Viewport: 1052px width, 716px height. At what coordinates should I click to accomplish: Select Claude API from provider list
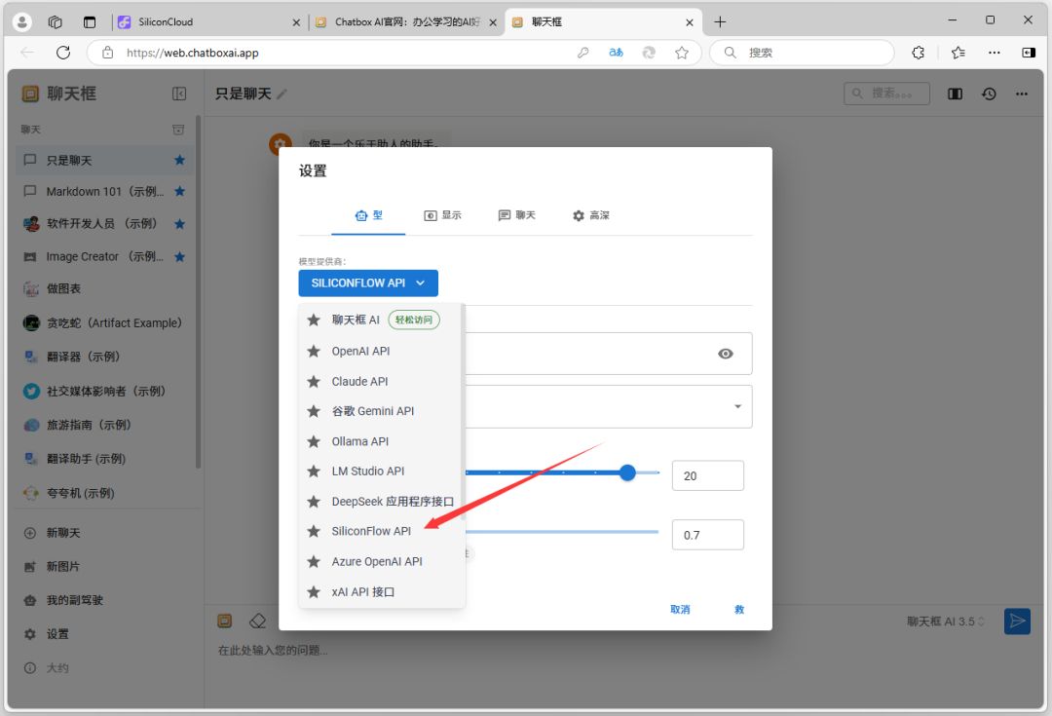click(381, 381)
